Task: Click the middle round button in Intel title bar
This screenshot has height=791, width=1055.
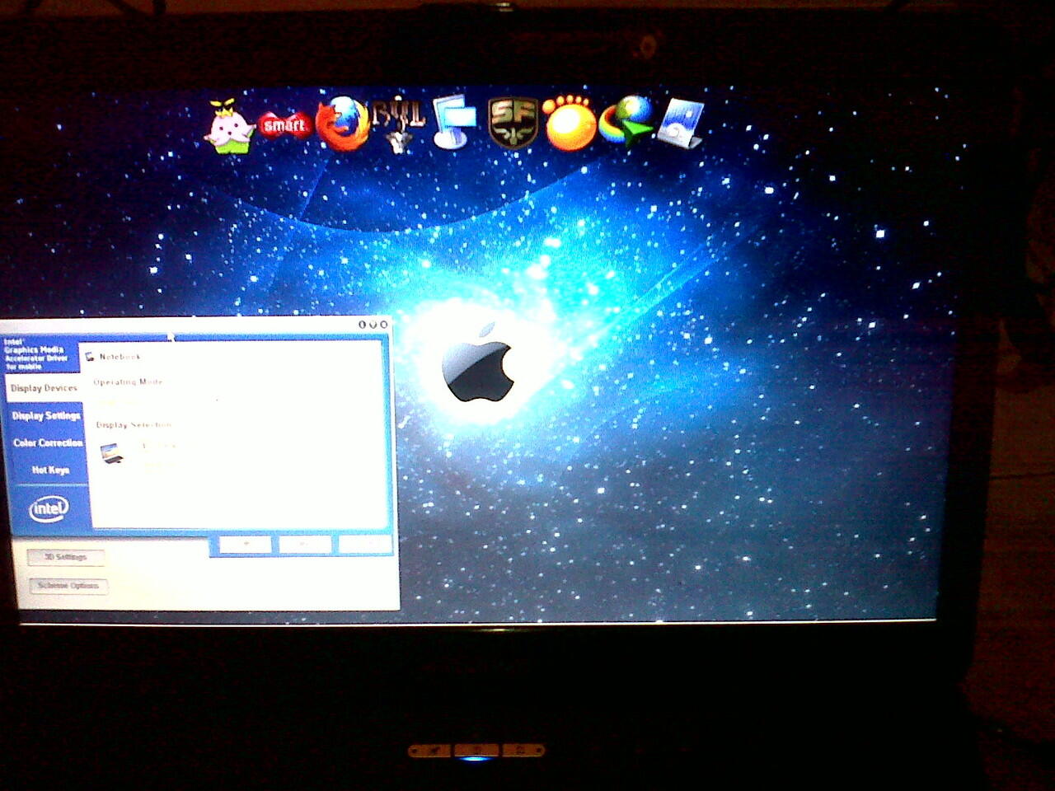Action: pos(373,325)
